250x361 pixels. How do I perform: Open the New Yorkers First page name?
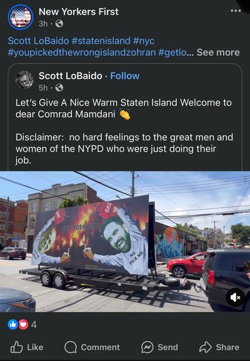point(79,11)
